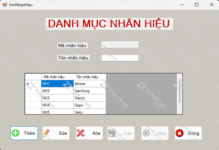Click the Đóng button label
Viewport: 219px width, 150px height.
pos(193,133)
